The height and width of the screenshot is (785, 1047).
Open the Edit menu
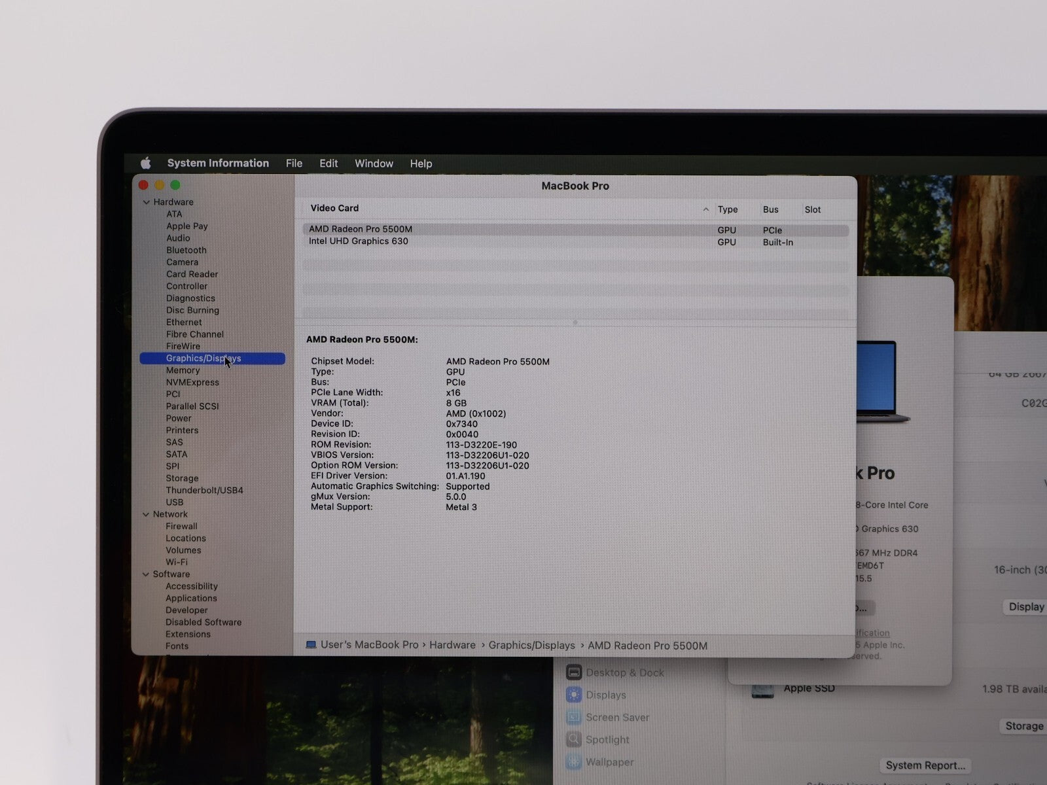coord(328,164)
